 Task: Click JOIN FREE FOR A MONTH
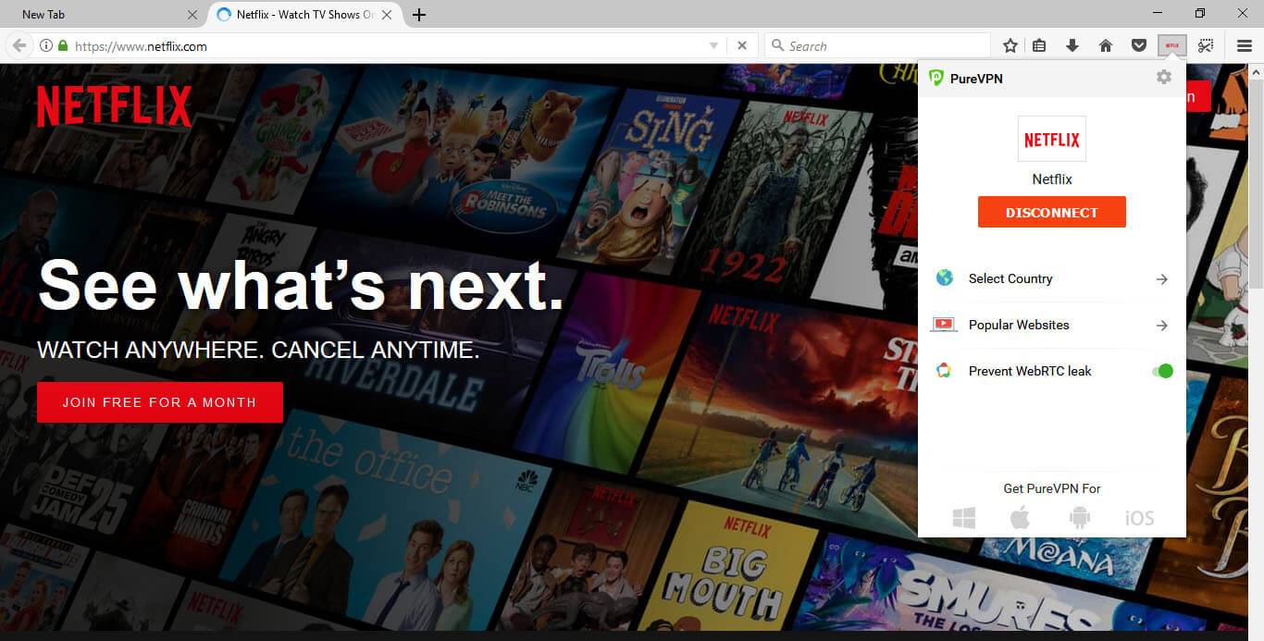click(159, 402)
